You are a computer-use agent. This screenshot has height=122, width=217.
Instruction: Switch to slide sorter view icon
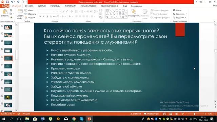171,114
